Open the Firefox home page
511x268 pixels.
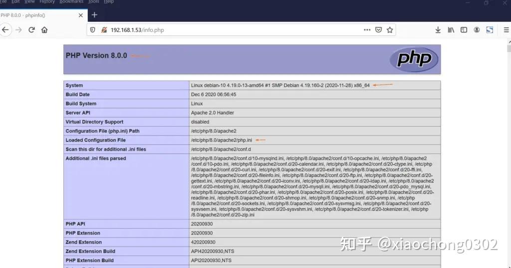[x=44, y=30]
